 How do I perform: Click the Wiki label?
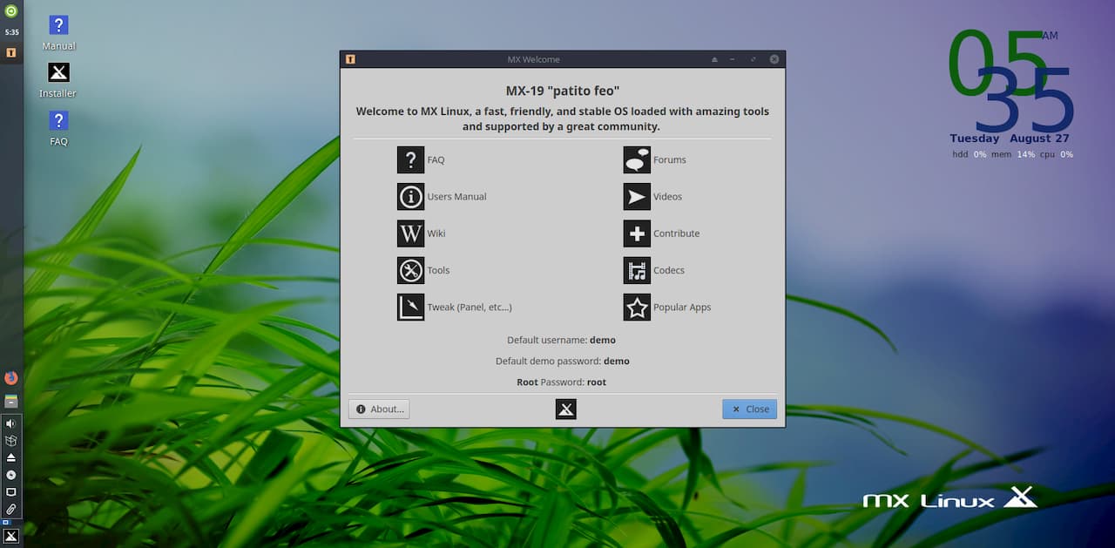436,233
